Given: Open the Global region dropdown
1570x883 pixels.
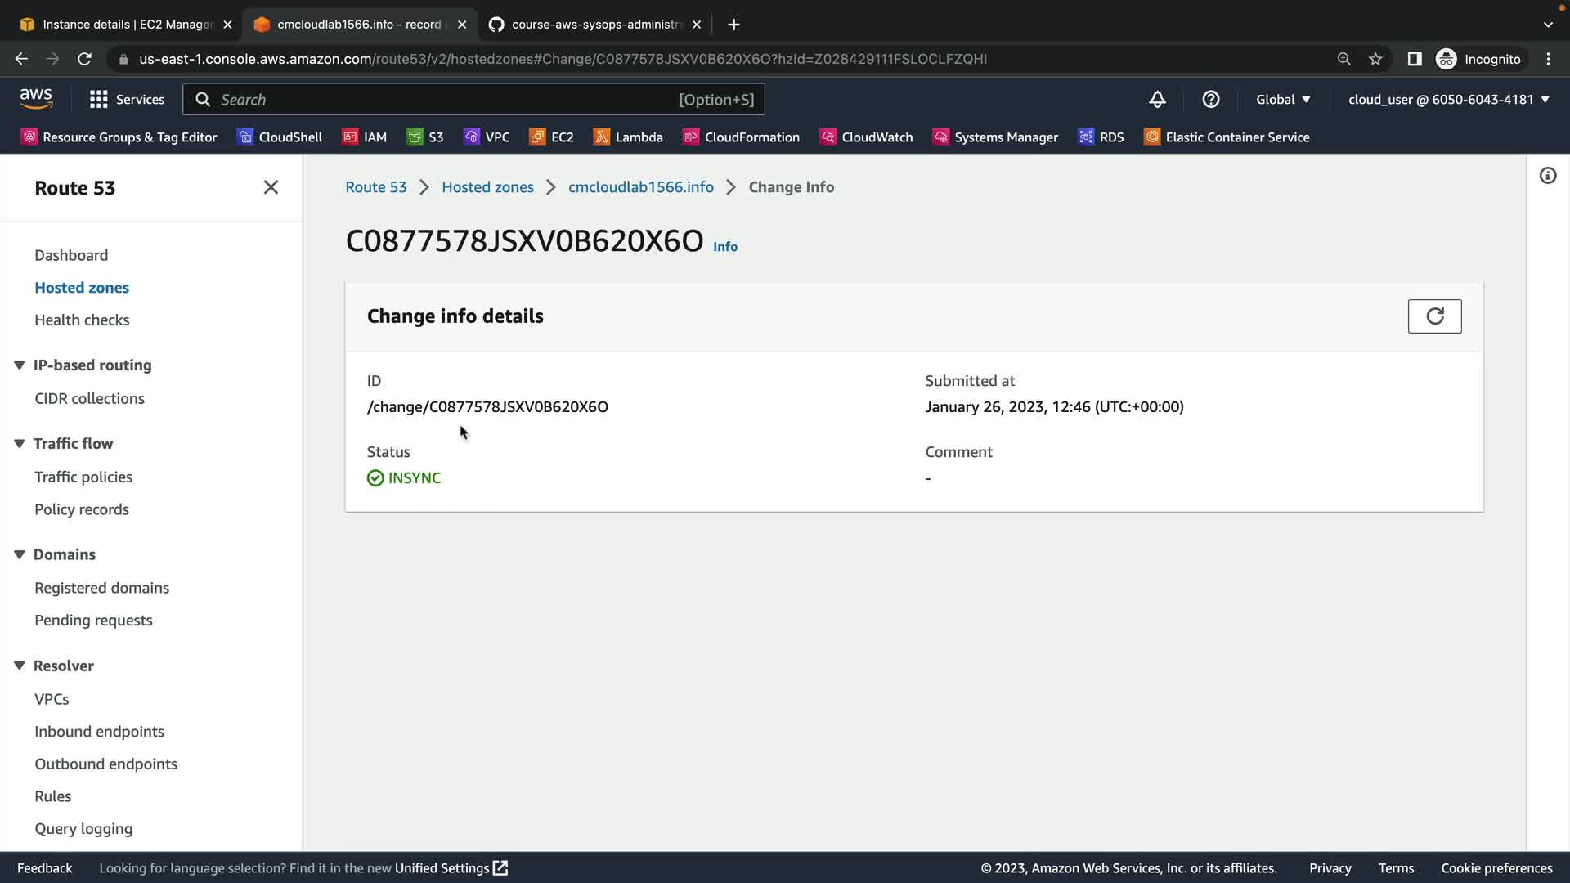Looking at the screenshot, I should [x=1283, y=100].
